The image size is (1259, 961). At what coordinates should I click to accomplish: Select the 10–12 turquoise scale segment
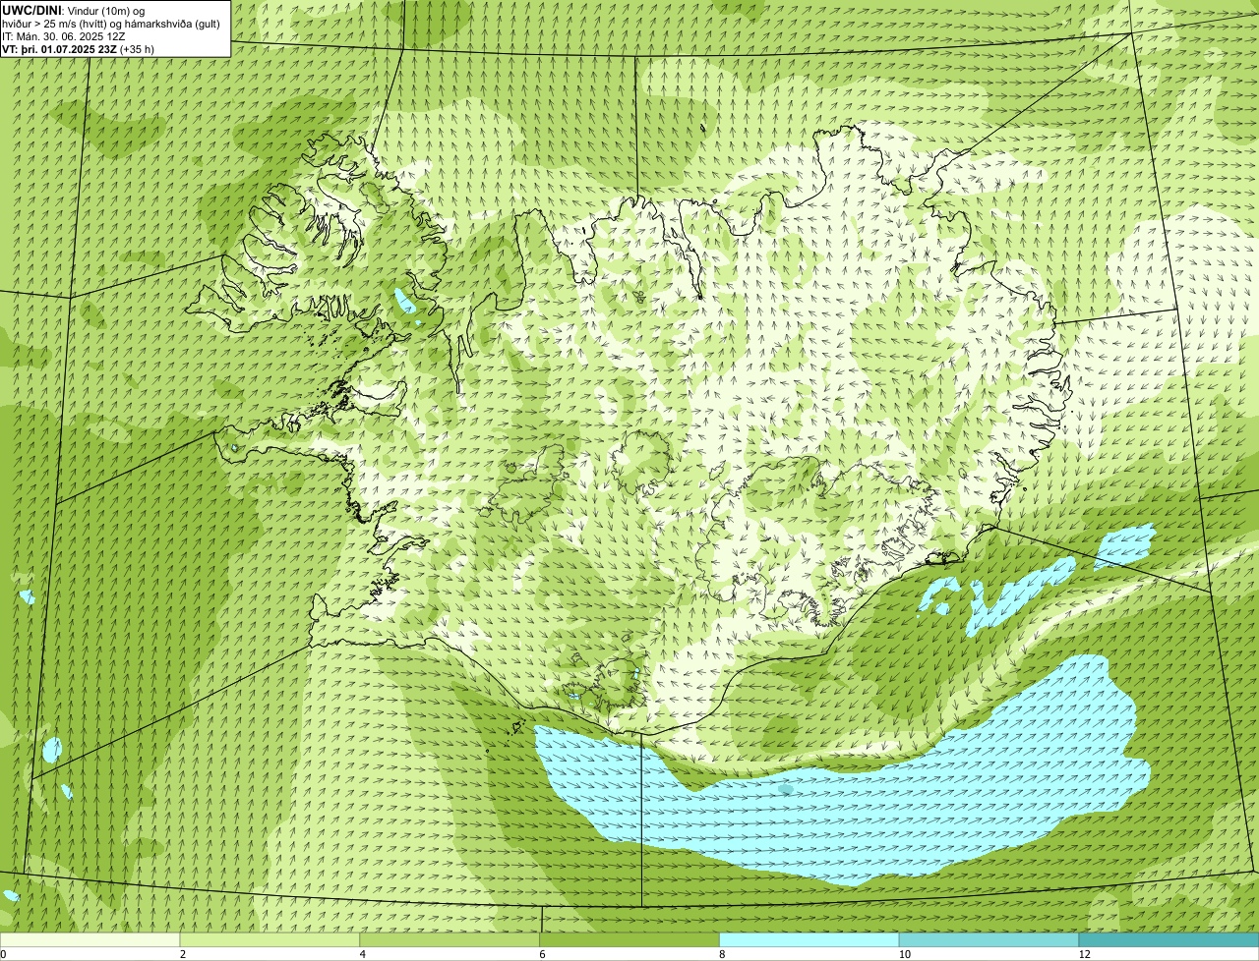pos(989,940)
